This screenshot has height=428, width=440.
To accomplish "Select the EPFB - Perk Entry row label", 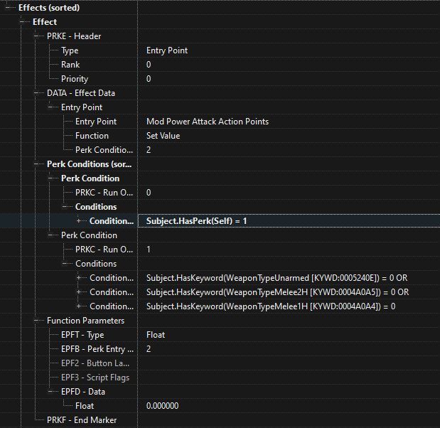I will point(97,349).
